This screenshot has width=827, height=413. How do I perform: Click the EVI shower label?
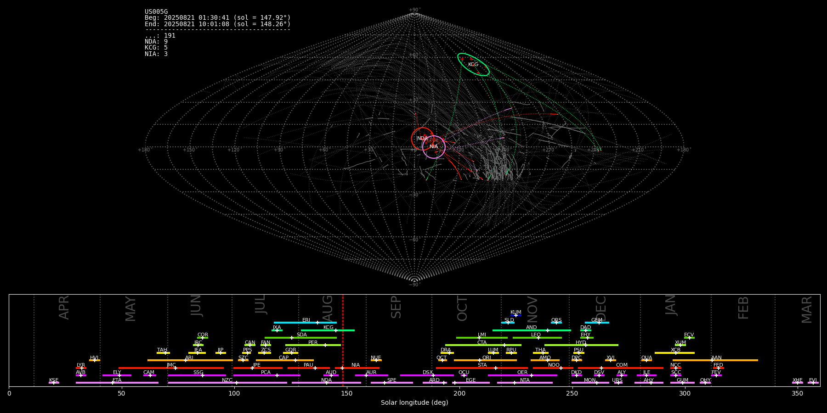(x=813, y=380)
